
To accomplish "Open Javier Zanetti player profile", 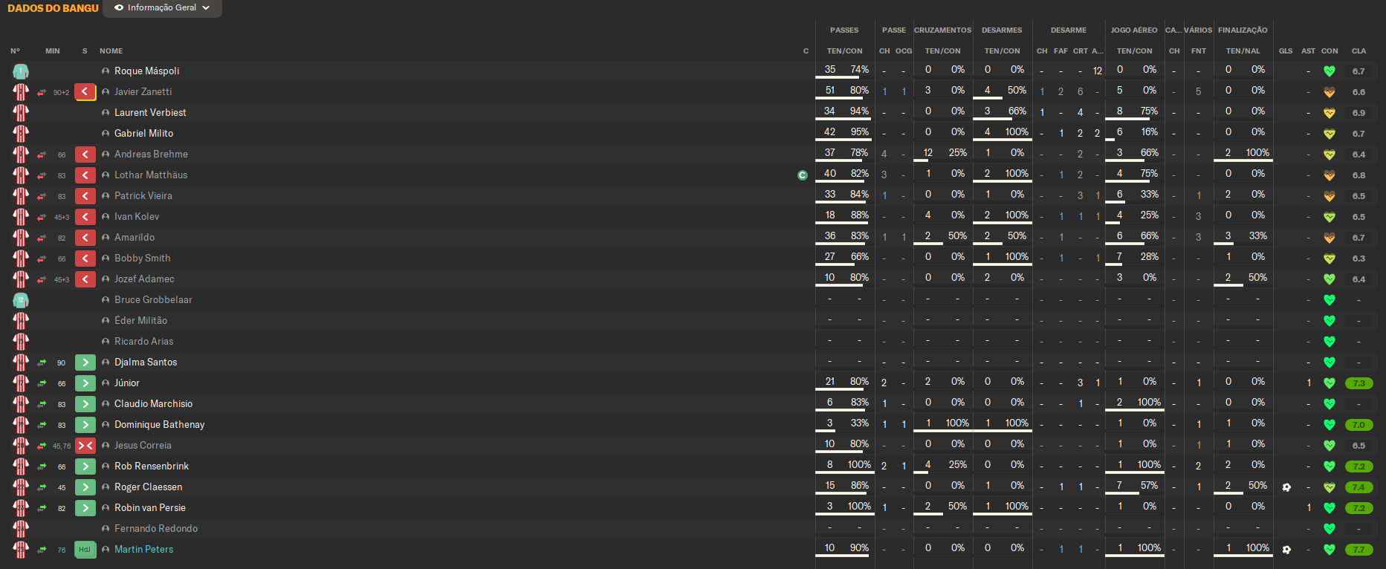I will tap(143, 92).
